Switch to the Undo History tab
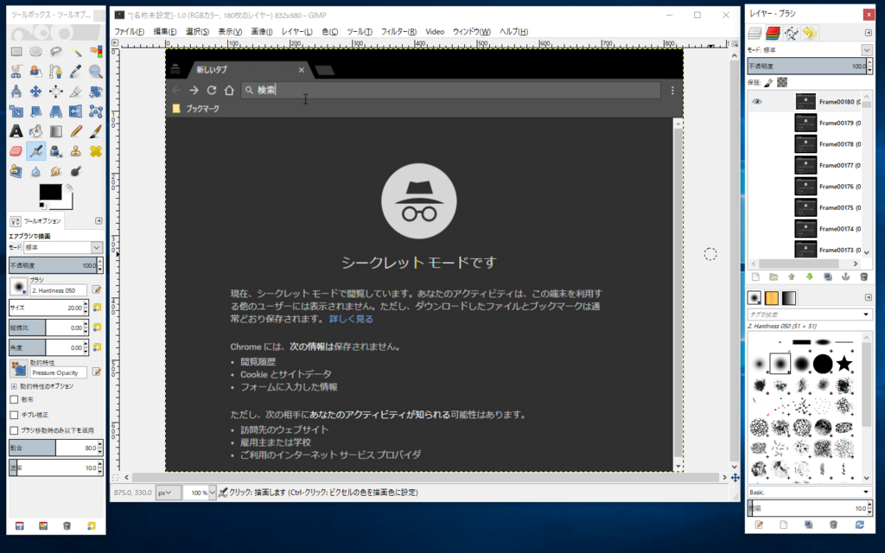This screenshot has height=553, width=885. click(x=809, y=33)
